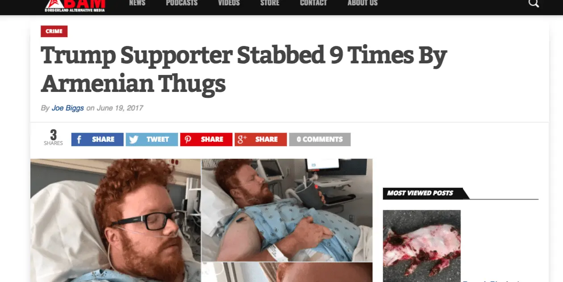
Task: Click the BAM site logo
Action: tap(75, 5)
